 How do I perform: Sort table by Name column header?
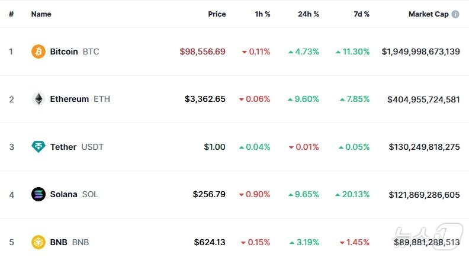(x=41, y=14)
